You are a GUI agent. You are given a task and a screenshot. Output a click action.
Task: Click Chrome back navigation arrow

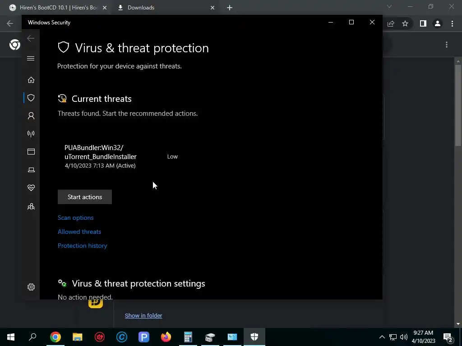tap(10, 23)
